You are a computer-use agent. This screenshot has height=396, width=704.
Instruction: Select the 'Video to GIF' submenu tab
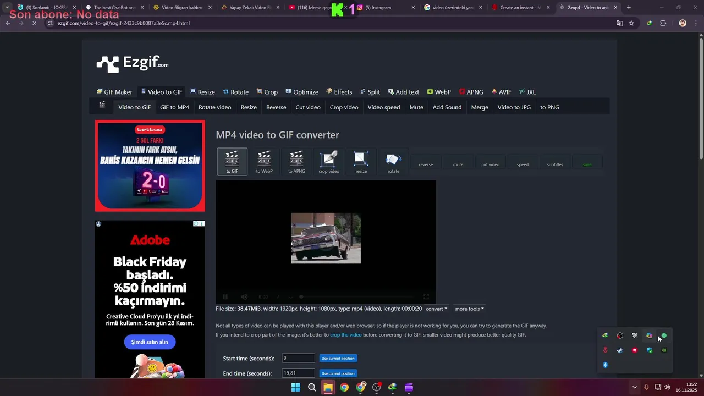tap(134, 107)
